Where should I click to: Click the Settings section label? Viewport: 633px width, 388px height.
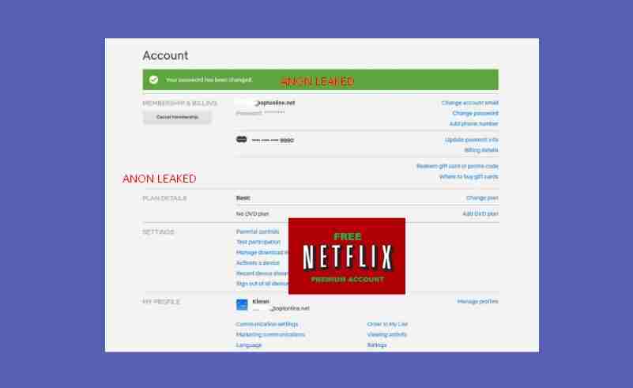point(158,232)
